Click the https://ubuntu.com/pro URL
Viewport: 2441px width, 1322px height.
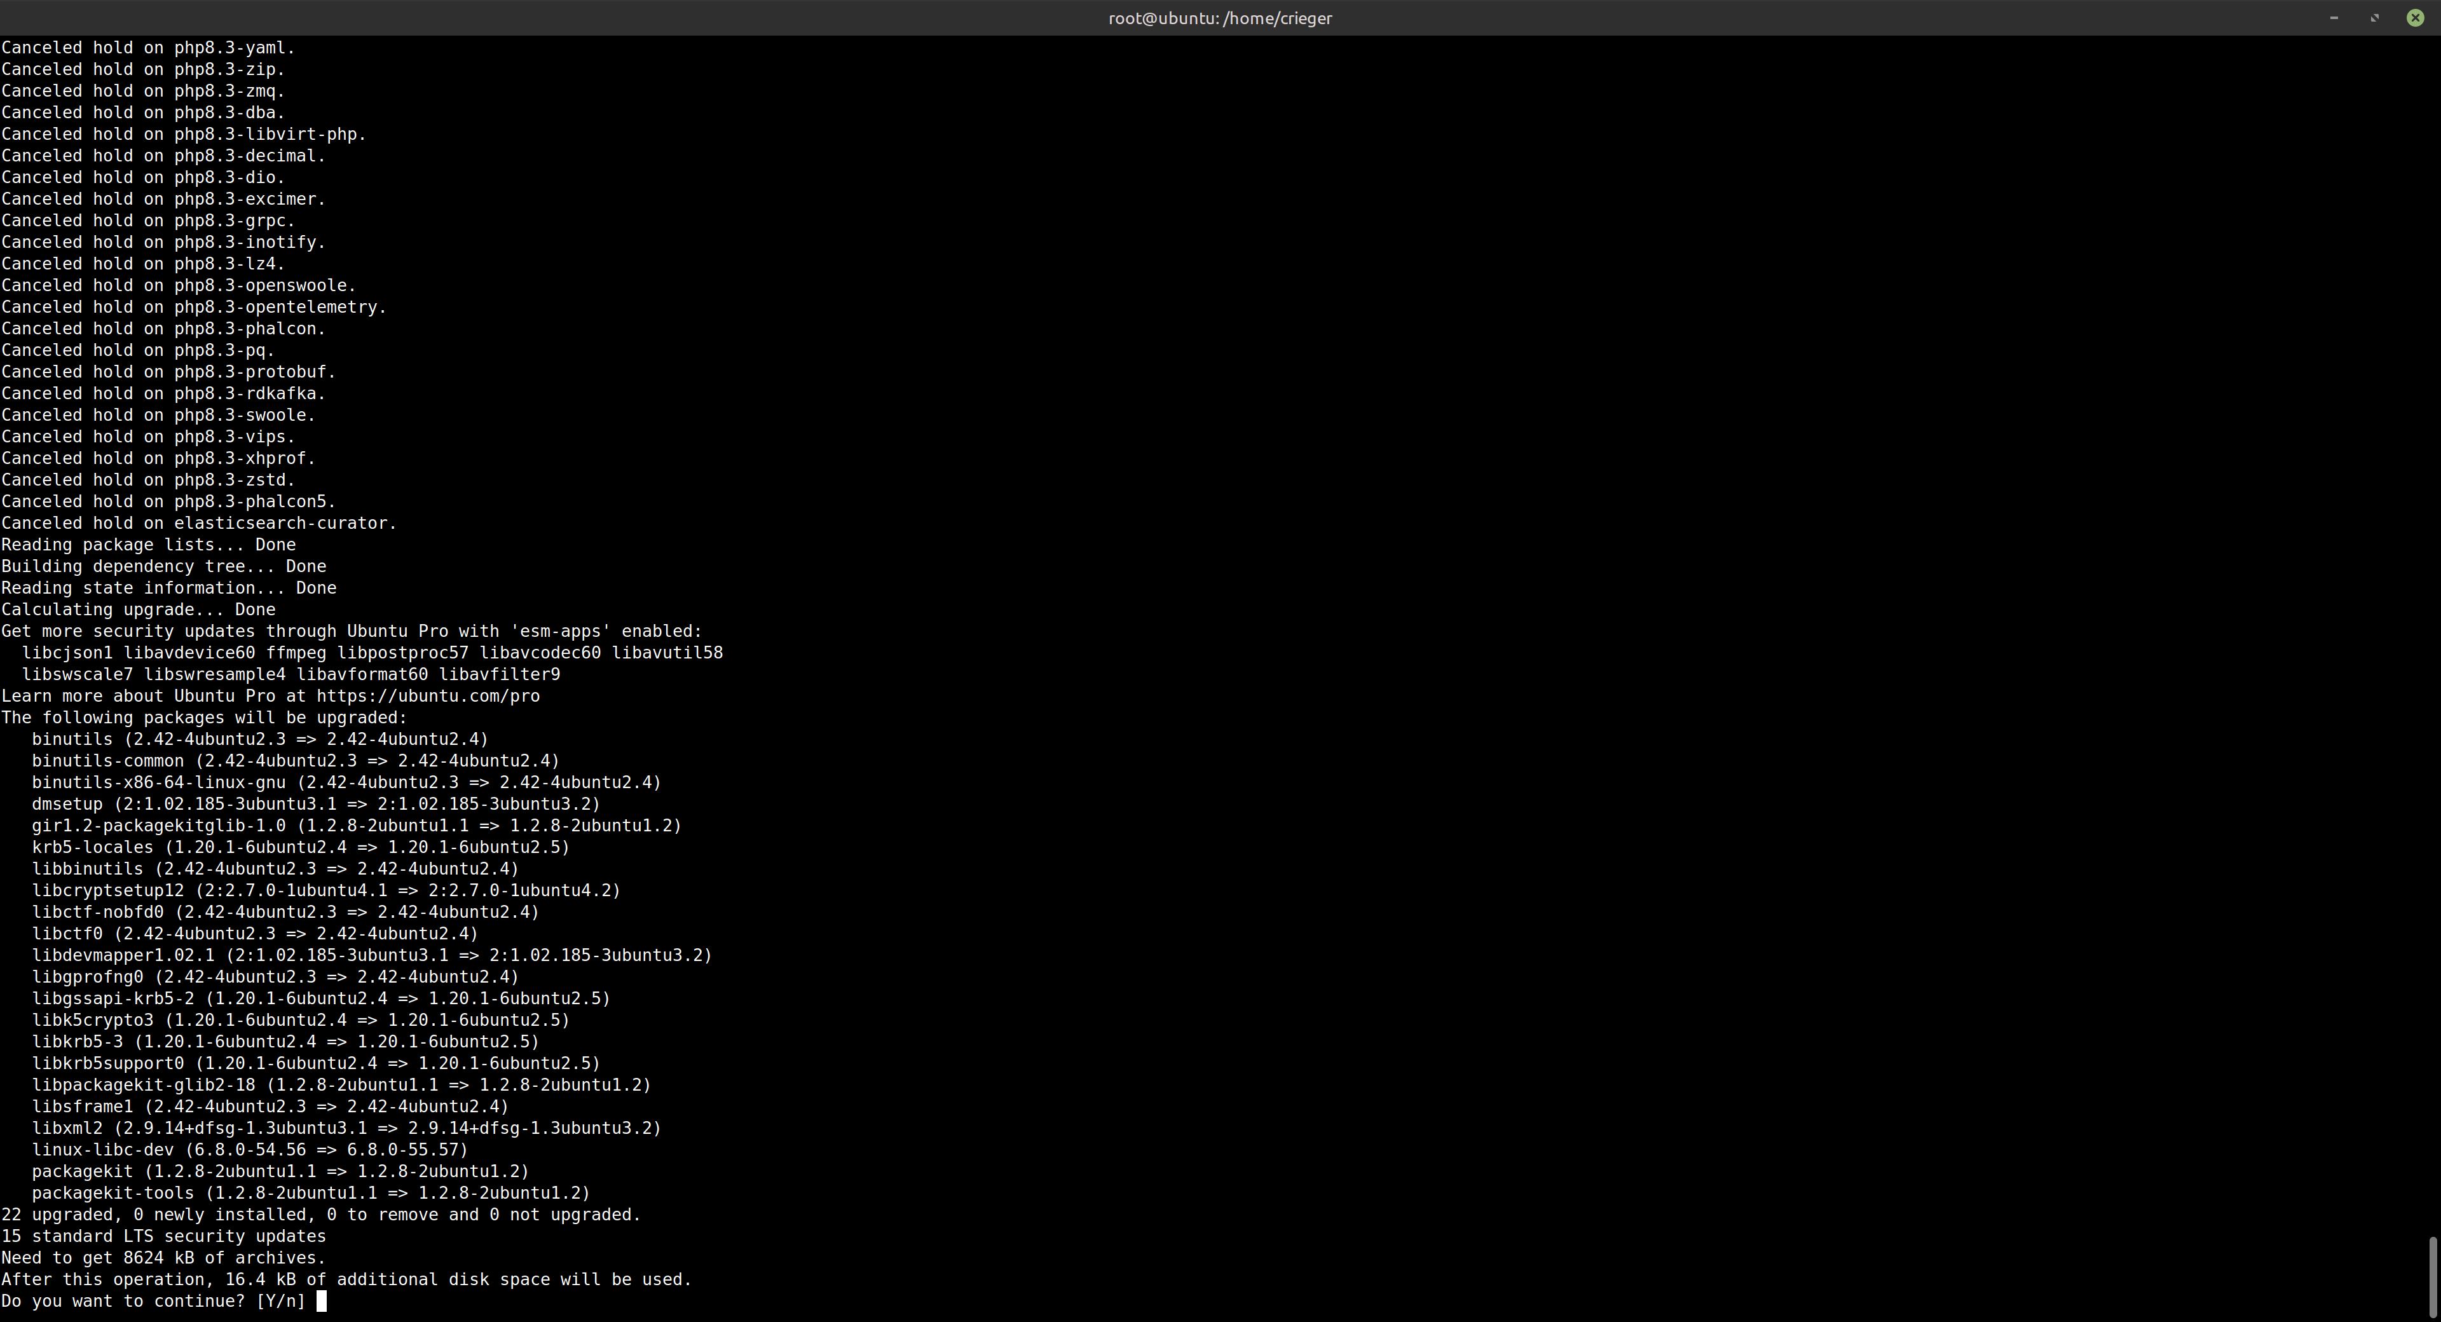pos(428,695)
